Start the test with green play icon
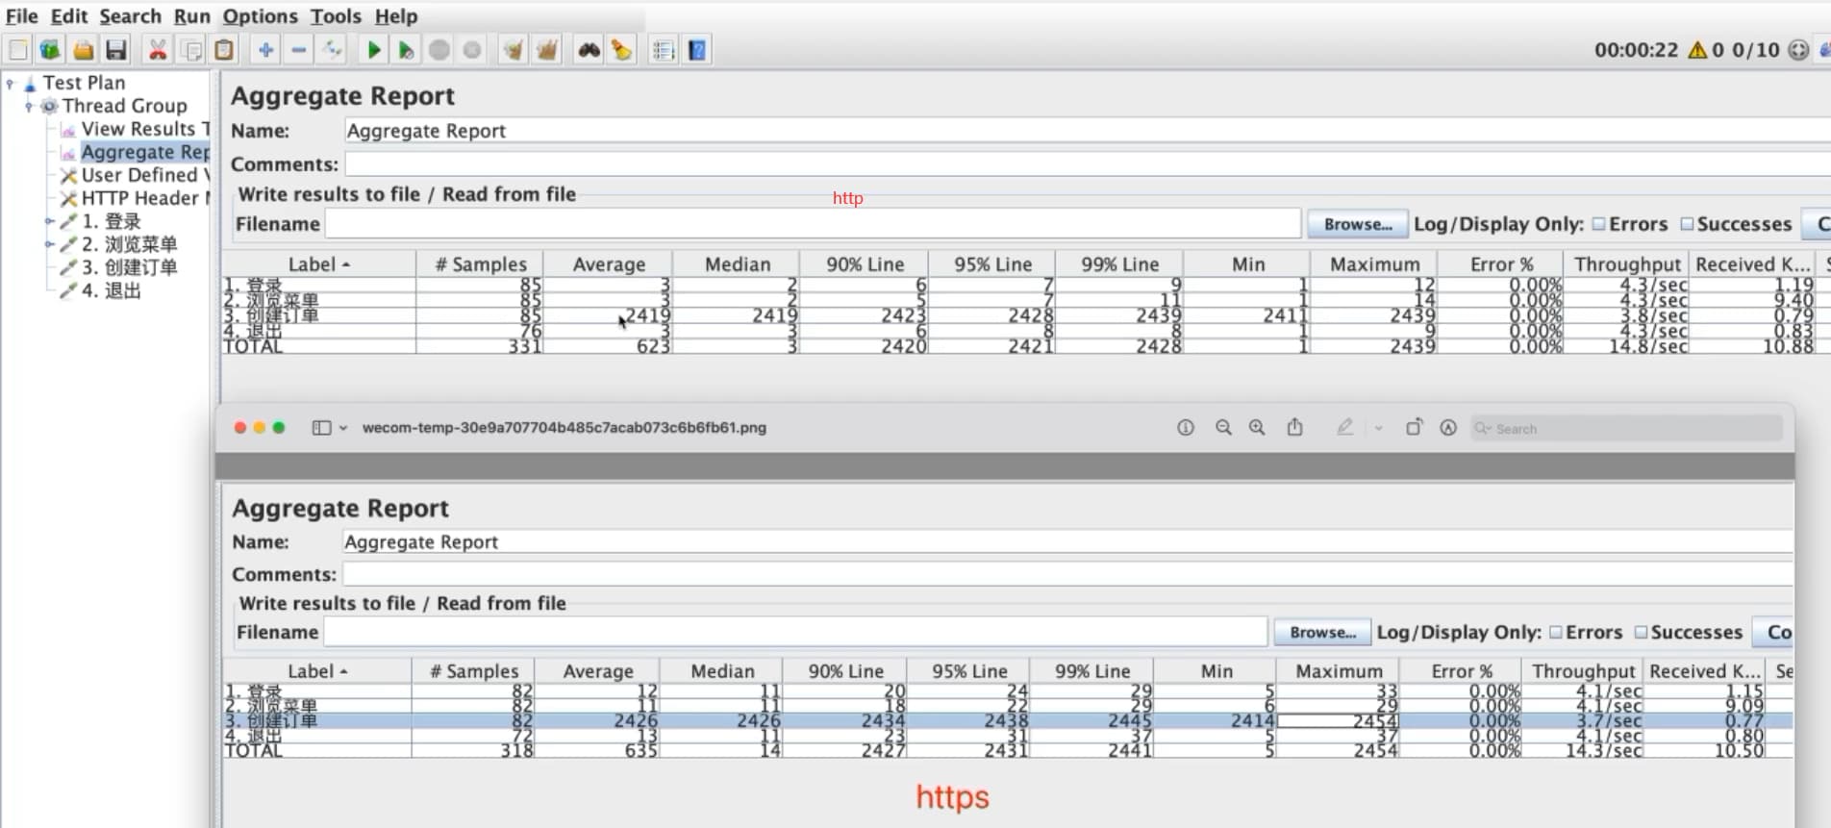1831x828 pixels. [374, 50]
